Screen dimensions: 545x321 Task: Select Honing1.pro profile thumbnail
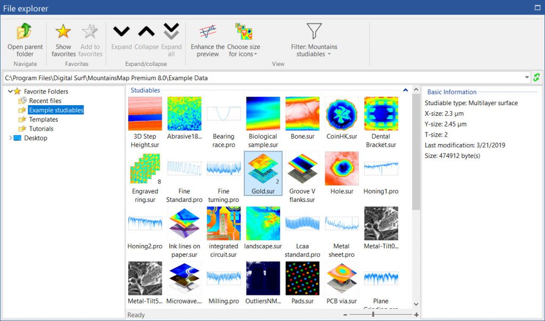(x=381, y=168)
